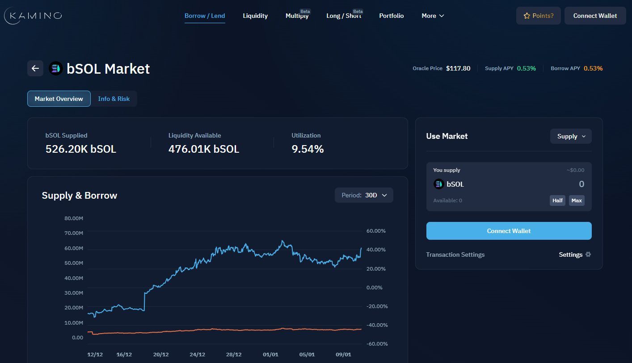Open the Period 30D dropdown
The height and width of the screenshot is (363, 632).
click(x=364, y=195)
